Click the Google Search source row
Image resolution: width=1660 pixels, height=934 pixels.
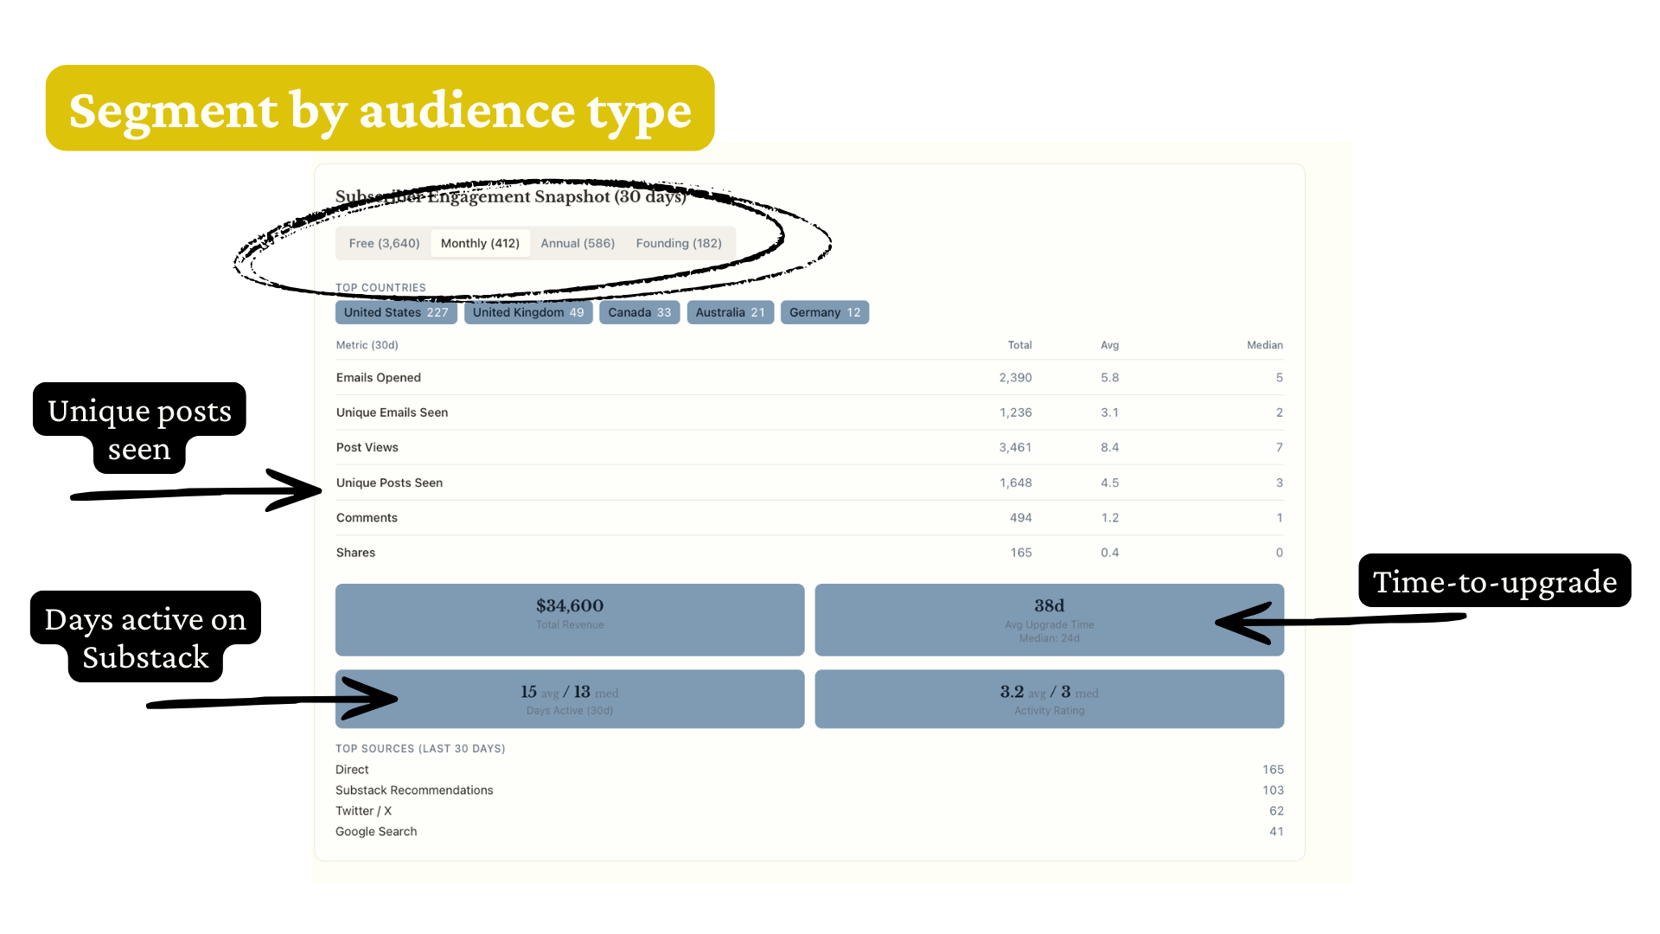click(376, 832)
